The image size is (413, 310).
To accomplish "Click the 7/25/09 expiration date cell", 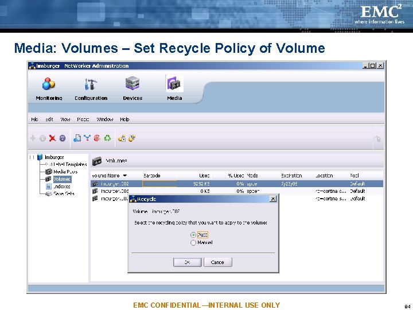I will click(289, 184).
